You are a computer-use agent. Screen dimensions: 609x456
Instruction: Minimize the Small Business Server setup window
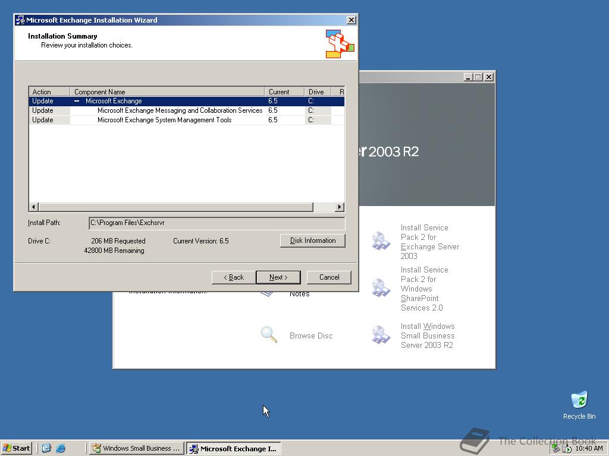[468, 77]
